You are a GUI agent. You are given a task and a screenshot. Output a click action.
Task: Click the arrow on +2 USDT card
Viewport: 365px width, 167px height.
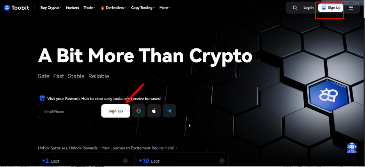point(125,161)
